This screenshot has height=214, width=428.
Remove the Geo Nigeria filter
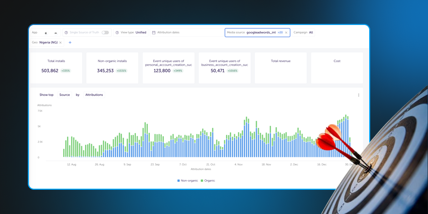click(60, 42)
